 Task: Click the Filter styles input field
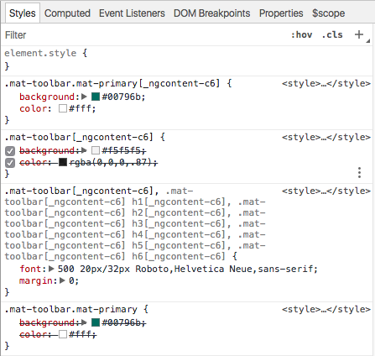145,35
